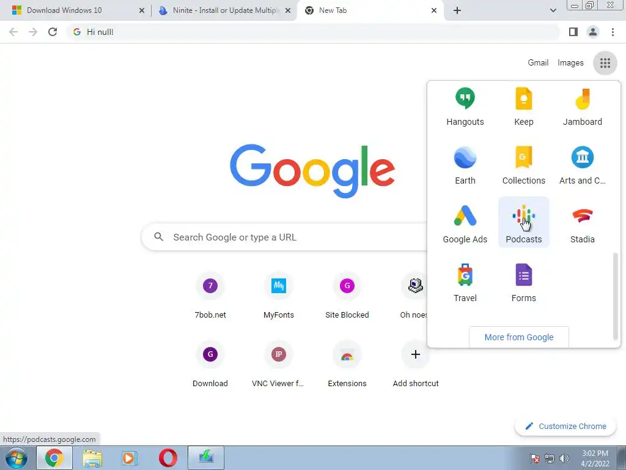Open the VNC Viewer shortcut

point(278,364)
